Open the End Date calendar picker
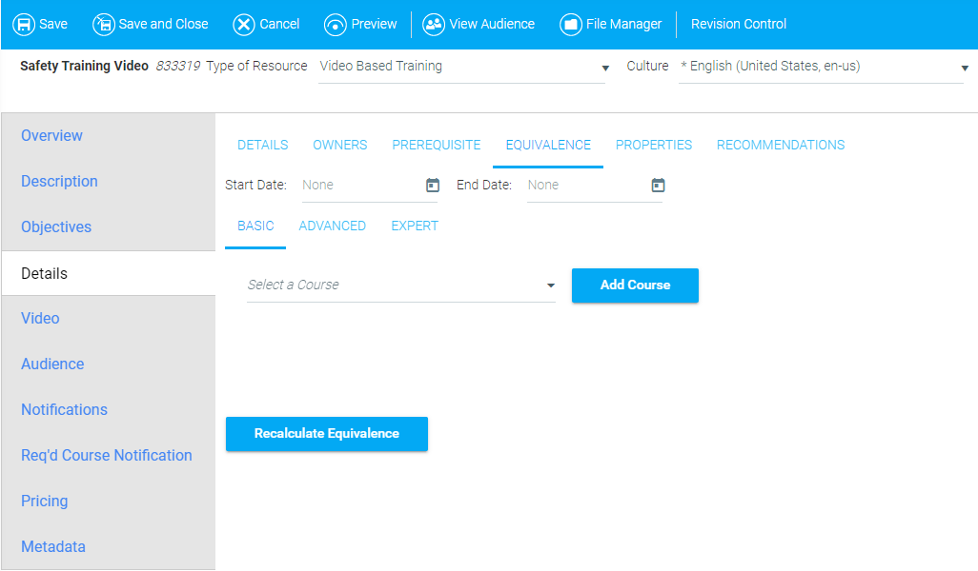 [x=658, y=186]
